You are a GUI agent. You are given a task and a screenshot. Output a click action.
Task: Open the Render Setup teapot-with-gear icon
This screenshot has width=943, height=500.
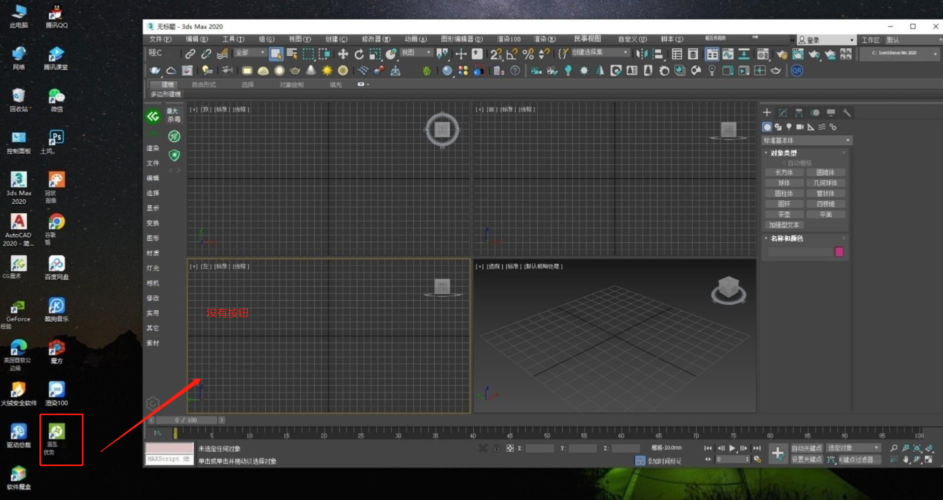pos(782,54)
